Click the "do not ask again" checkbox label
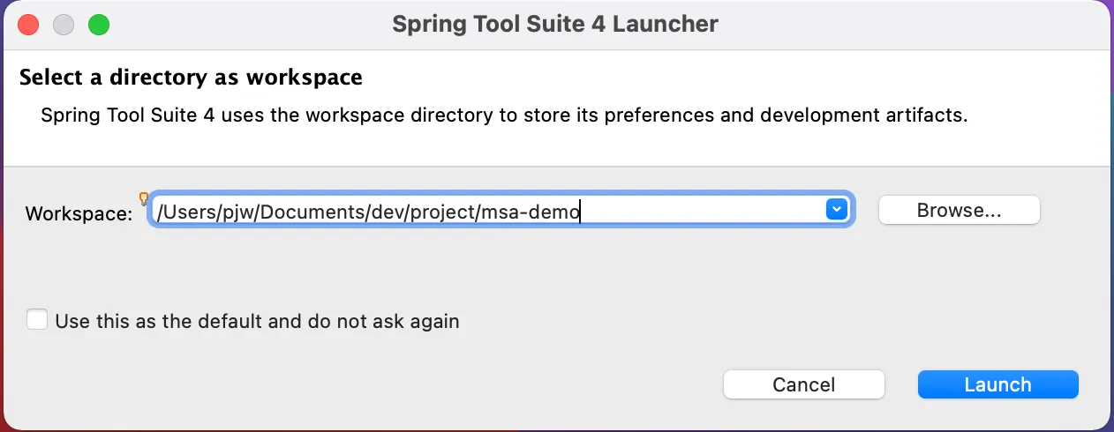This screenshot has height=432, width=1114. [257, 321]
